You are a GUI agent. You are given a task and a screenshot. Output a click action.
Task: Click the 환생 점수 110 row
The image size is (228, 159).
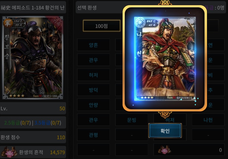[x=33, y=137]
